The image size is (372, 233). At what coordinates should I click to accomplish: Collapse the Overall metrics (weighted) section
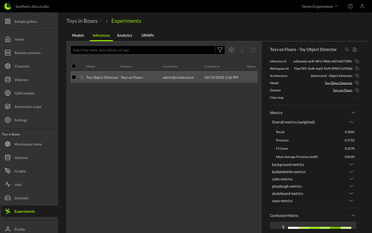click(351, 122)
